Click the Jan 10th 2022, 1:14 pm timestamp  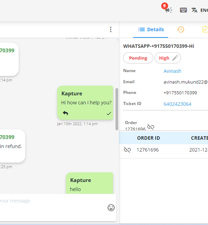(x=77, y=124)
